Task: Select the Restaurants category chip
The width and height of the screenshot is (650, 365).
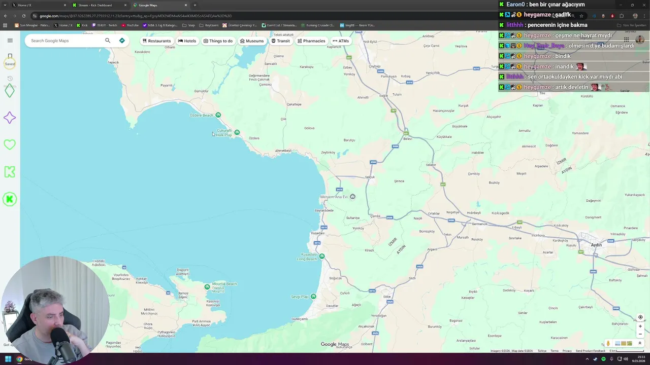Action: click(x=156, y=41)
